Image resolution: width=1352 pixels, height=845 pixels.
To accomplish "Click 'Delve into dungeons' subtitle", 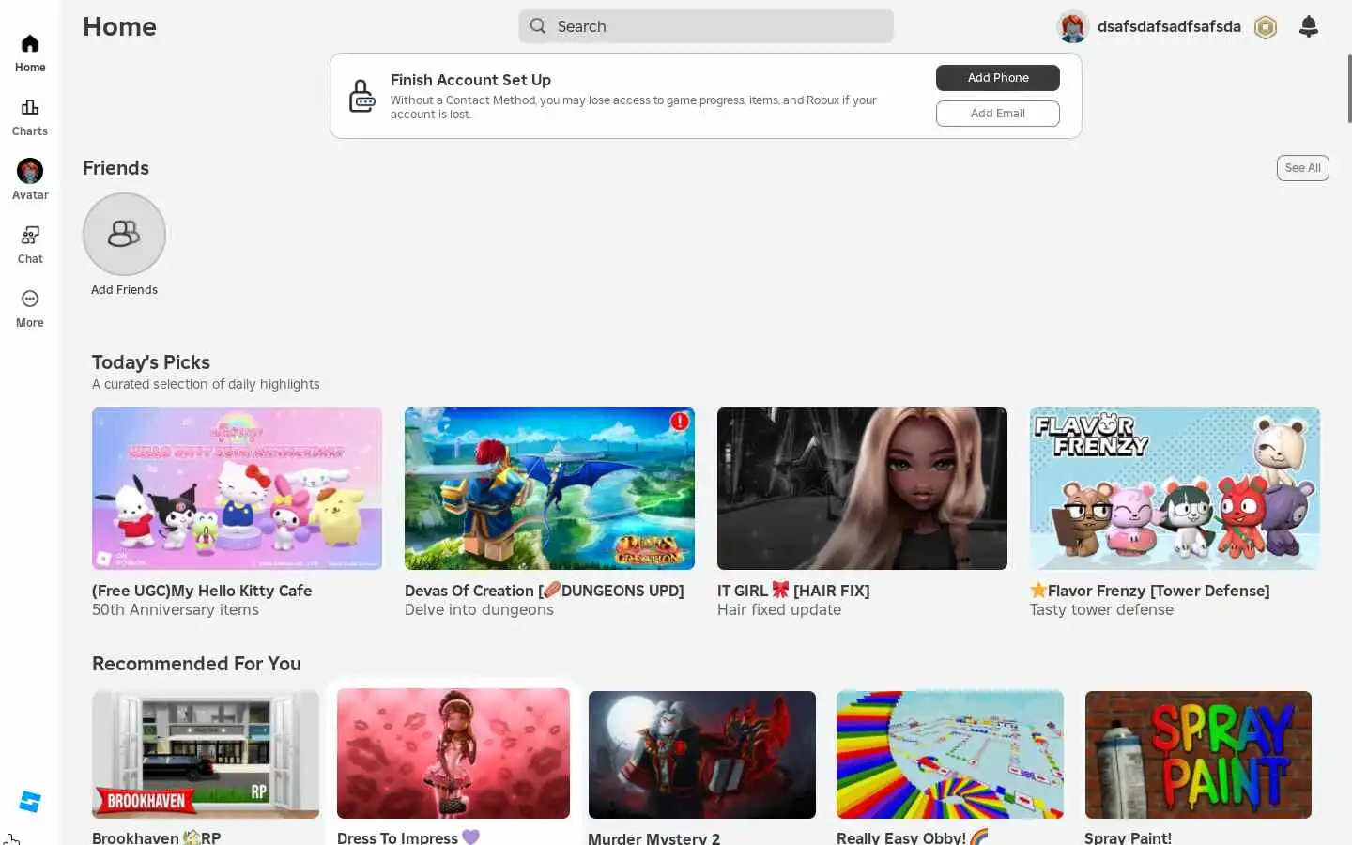I will [479, 610].
